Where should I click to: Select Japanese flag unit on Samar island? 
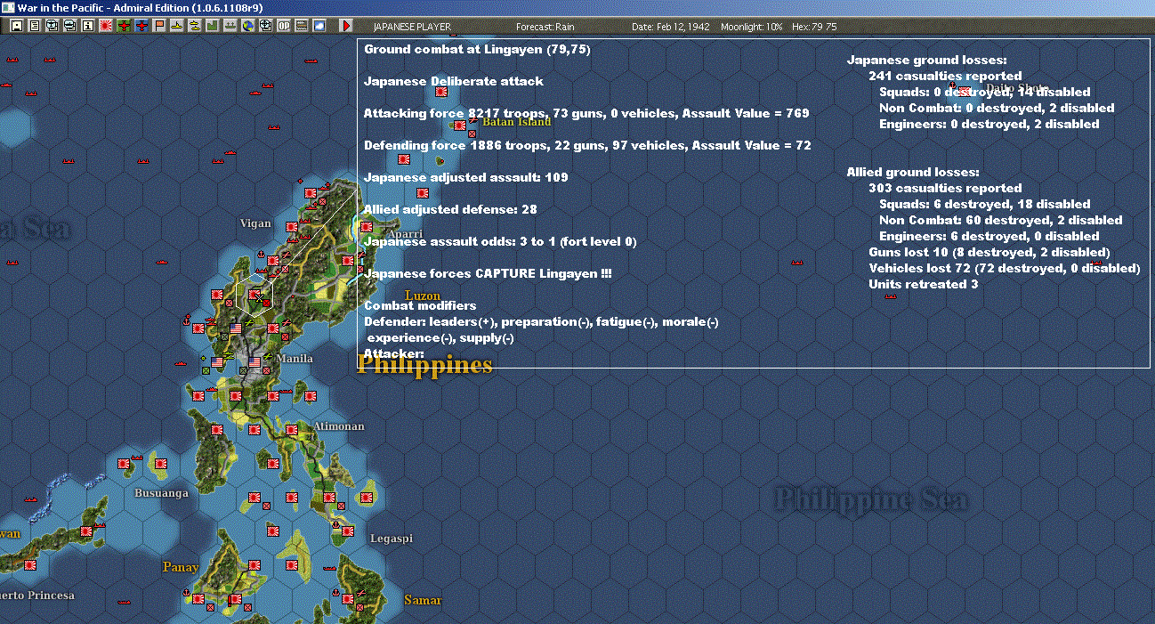(x=347, y=599)
